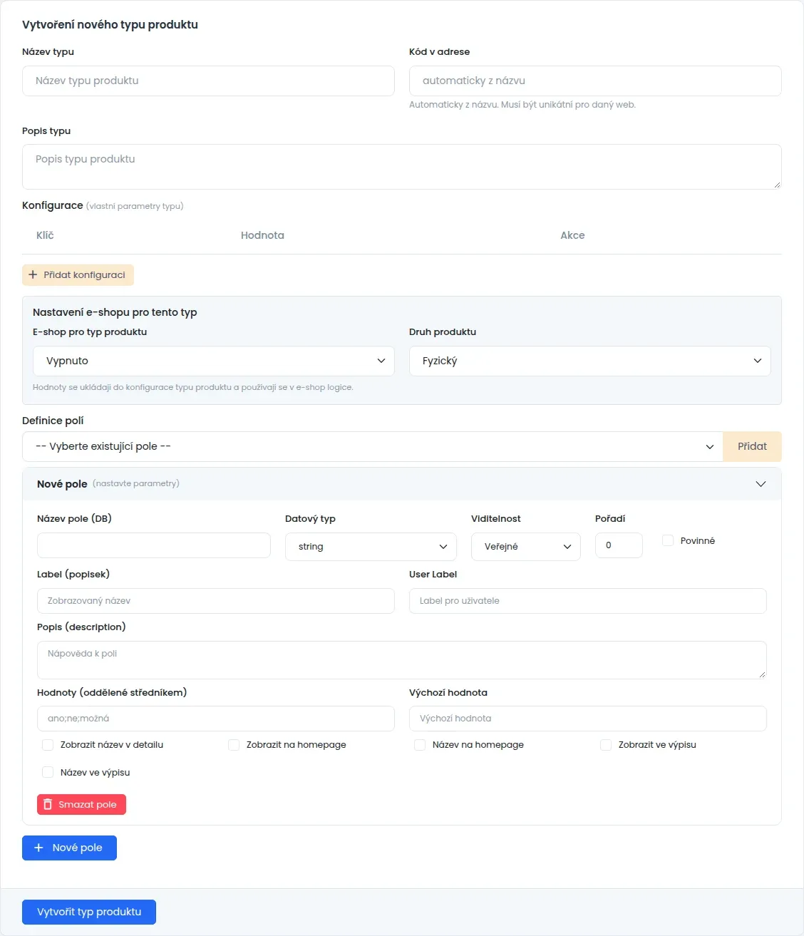Click the trash icon on Smazat pole
Image resolution: width=804 pixels, height=936 pixels.
[48, 804]
